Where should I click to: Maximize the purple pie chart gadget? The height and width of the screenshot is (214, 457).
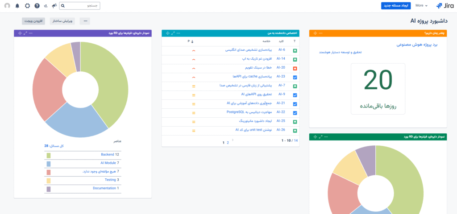[25, 33]
